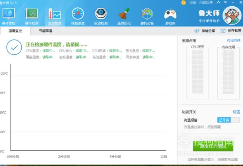Click the 问题反馈 feedback link
Screen dimensions: 243x166
tap(206, 3)
